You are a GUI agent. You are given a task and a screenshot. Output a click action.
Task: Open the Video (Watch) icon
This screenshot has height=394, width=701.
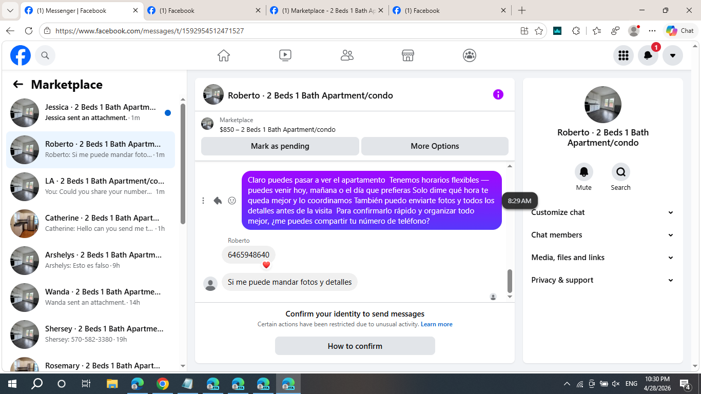point(285,55)
